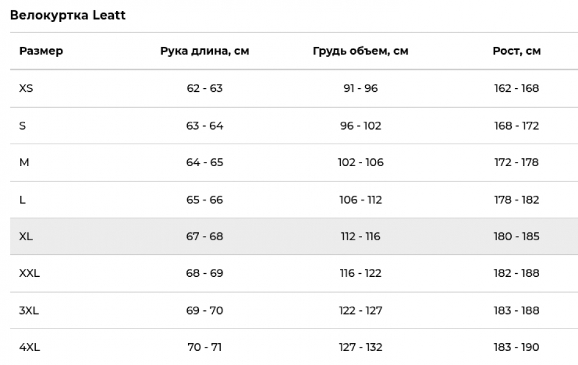This screenshot has width=578, height=365.
Task: Click the L size label
Action: click(x=23, y=200)
